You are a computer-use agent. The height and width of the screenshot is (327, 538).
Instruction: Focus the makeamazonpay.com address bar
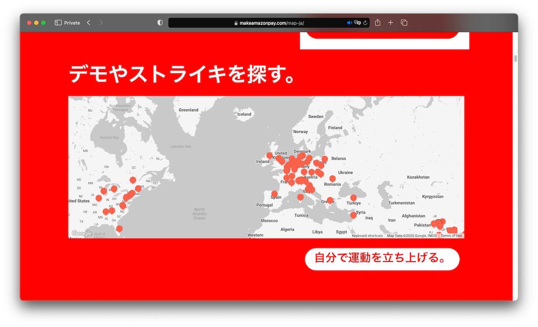pyautogui.click(x=269, y=23)
